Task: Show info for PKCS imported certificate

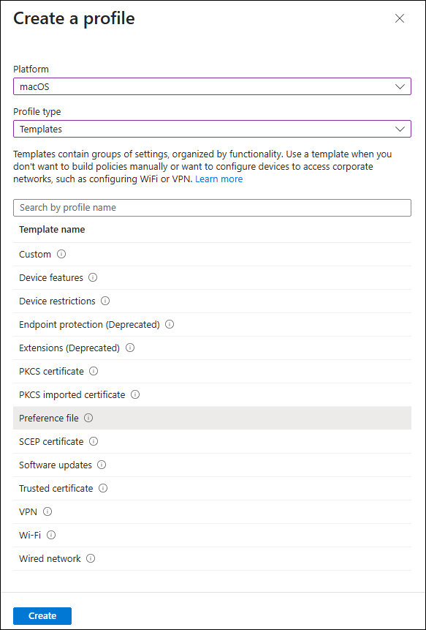Action: point(135,394)
